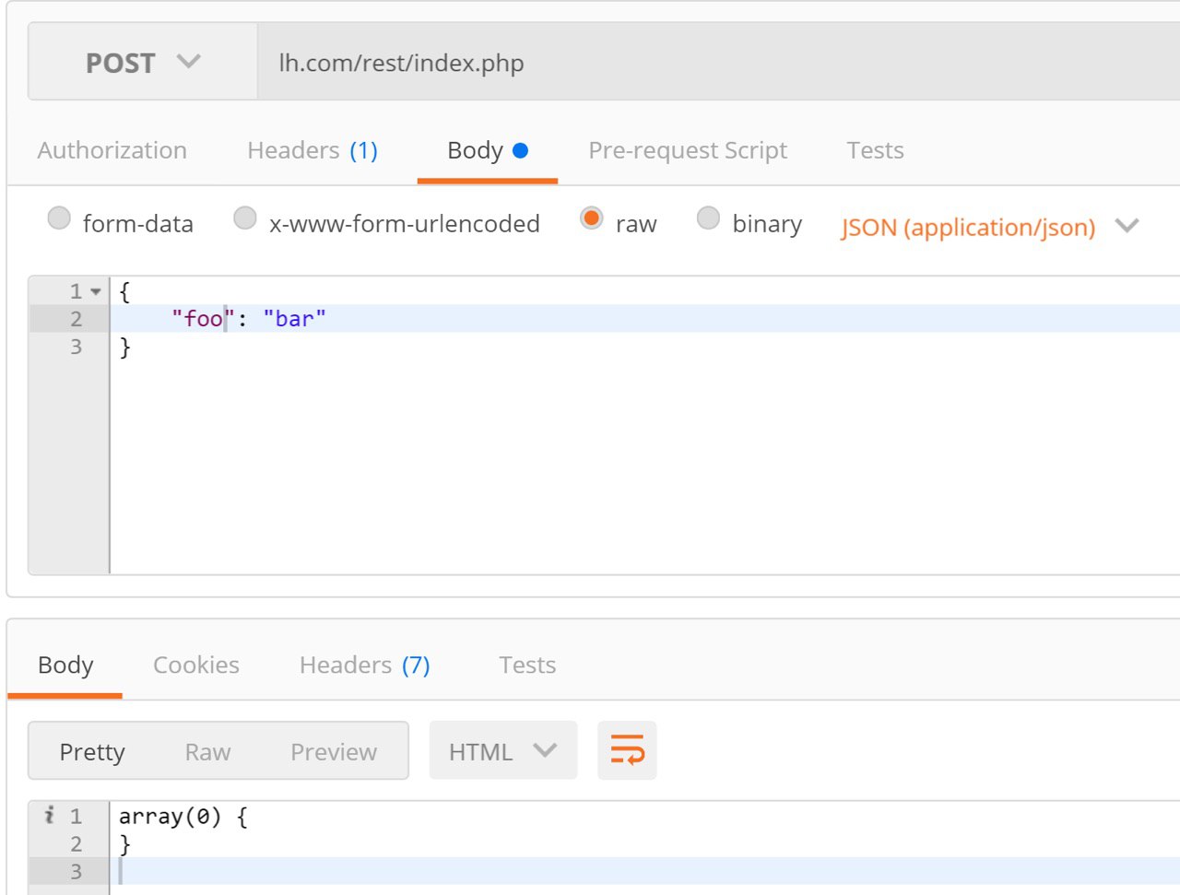1180x895 pixels.
Task: Select the raw body radio option
Action: pos(592,218)
